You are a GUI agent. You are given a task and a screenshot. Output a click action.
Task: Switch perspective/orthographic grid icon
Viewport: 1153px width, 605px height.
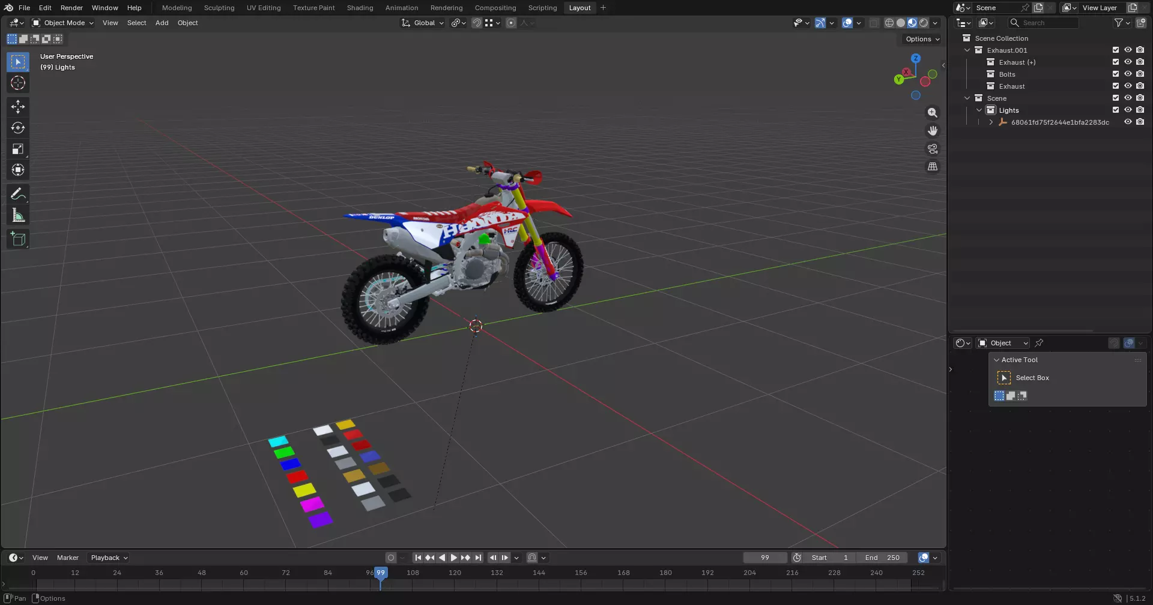(933, 167)
